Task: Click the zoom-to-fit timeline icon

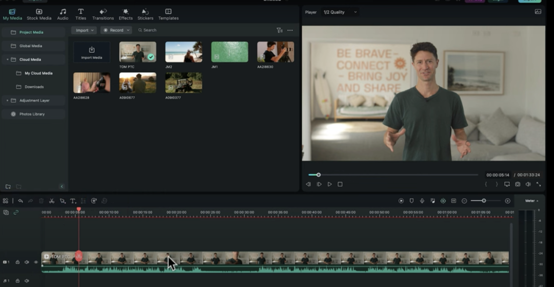Action: 453,201
